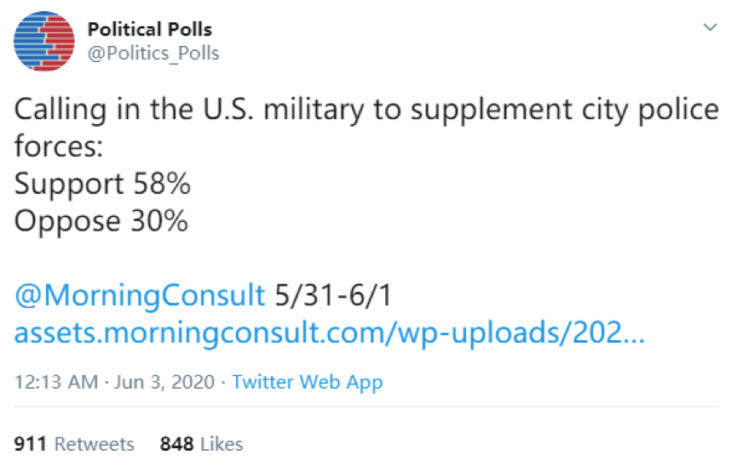Click the "Oppose 30%" line

tap(101, 221)
